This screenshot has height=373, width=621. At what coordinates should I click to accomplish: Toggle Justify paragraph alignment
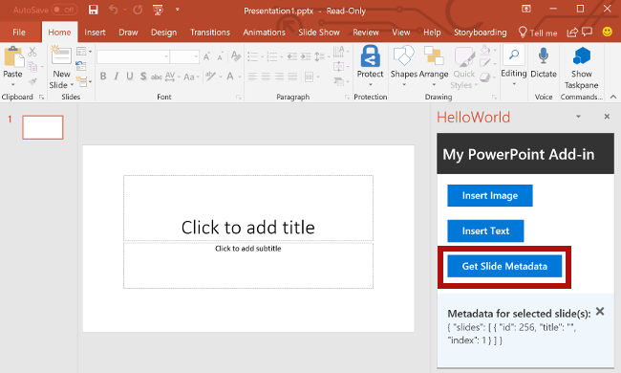(x=292, y=77)
